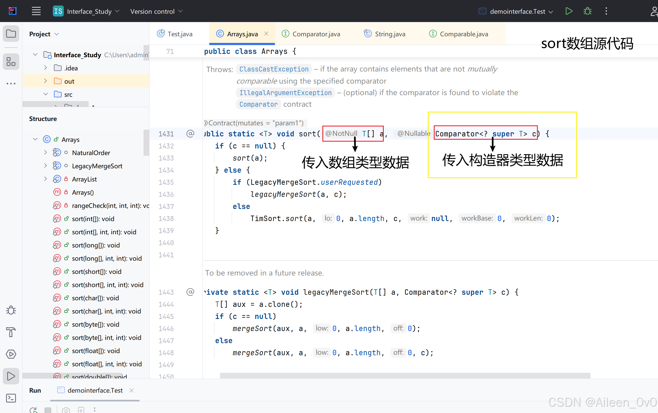The width and height of the screenshot is (658, 413).
Task: Open the main hamburger menu
Action: (x=36, y=11)
